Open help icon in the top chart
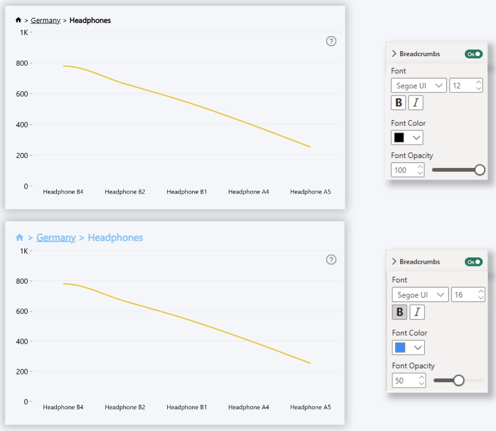This screenshot has width=496, height=431. [x=331, y=41]
